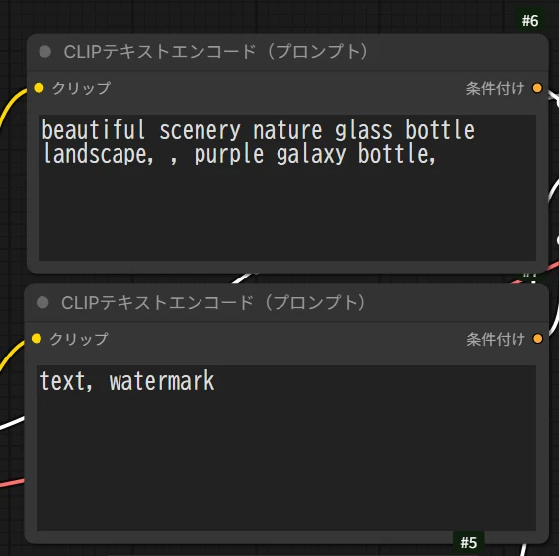Click the 条件付け label on the bottom node
This screenshot has height=556, width=559.
496,339
